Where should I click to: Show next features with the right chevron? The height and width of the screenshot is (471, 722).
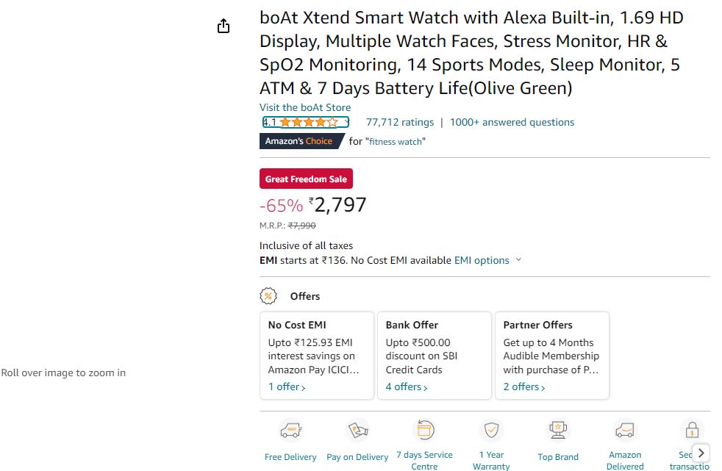pos(701,453)
